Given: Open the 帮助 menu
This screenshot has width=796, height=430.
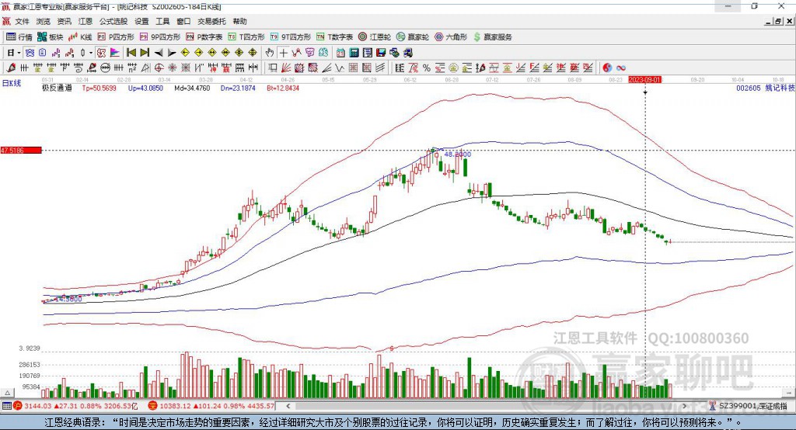Looking at the screenshot, I should pos(239,21).
